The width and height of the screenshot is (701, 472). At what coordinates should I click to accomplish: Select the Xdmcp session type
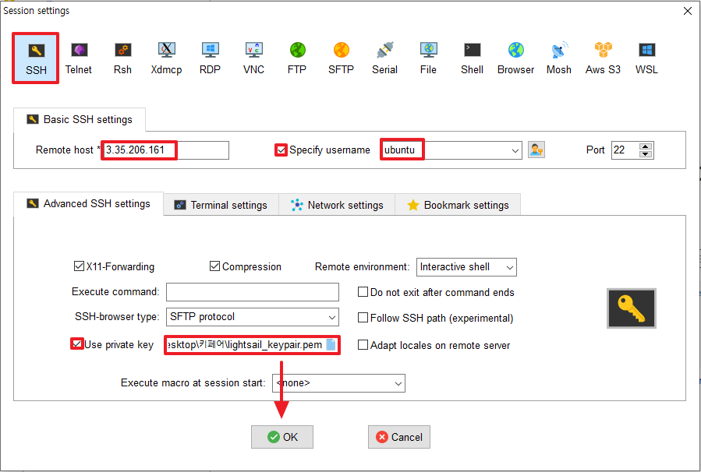click(166, 58)
